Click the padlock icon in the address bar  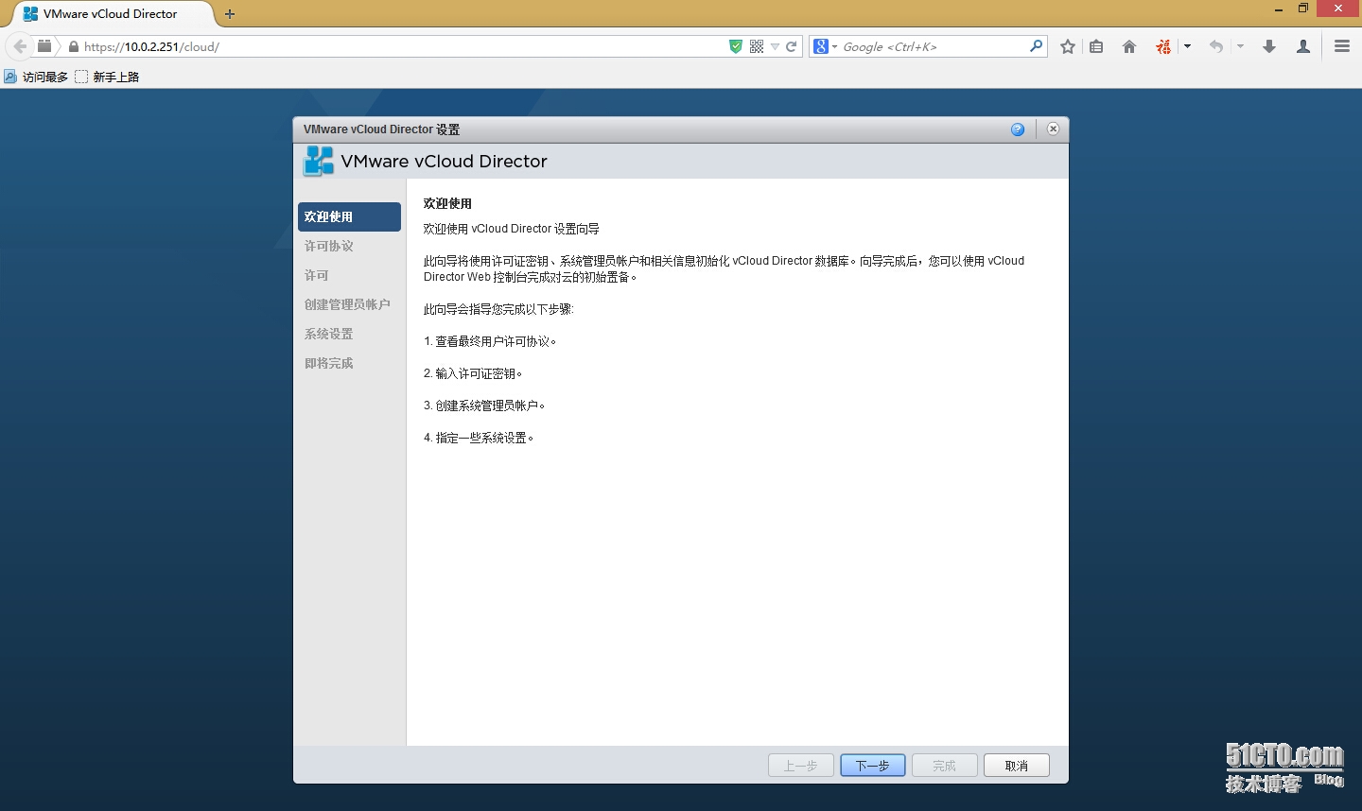[74, 46]
